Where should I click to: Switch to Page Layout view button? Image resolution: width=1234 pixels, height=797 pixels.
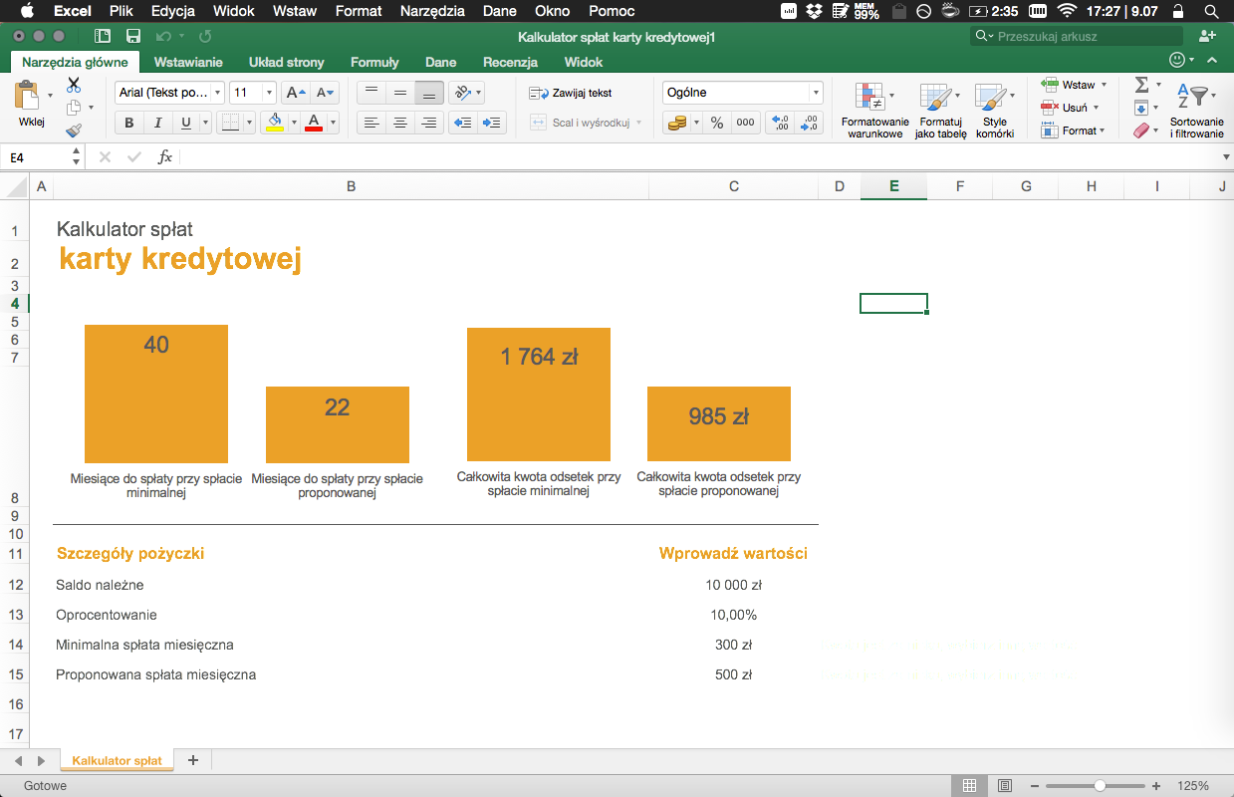[x=1004, y=786]
